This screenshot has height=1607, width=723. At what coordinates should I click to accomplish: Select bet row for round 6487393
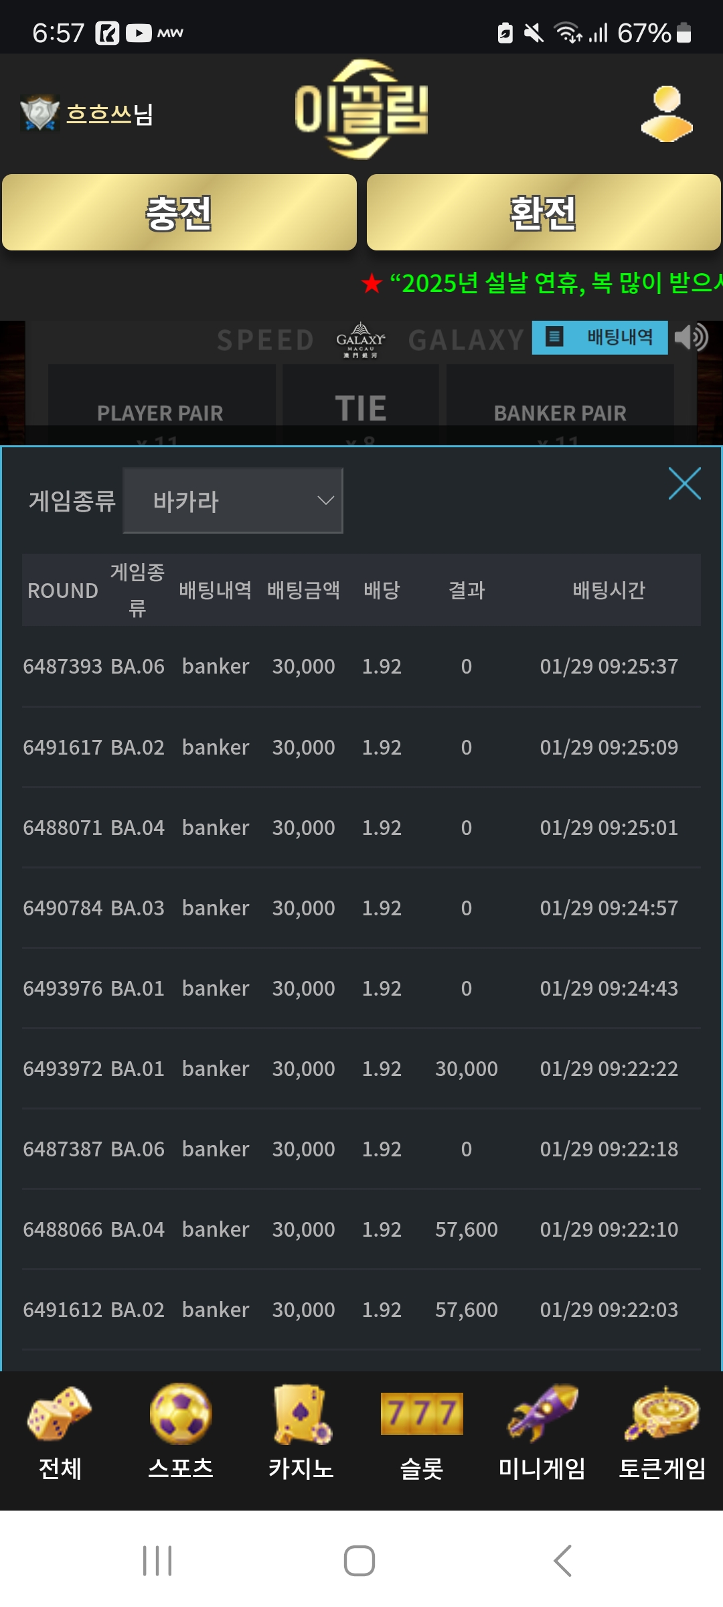click(361, 666)
